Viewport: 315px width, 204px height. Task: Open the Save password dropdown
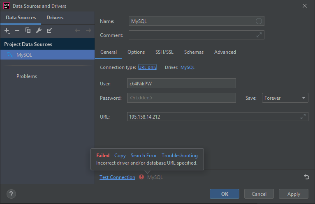point(285,98)
